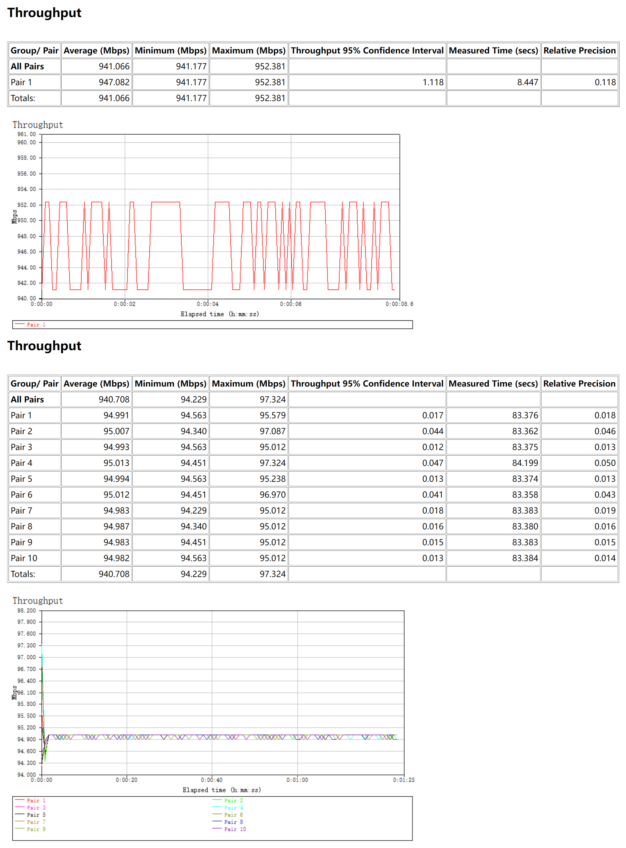Select the relative precision value 0.118
626x848 pixels.
[605, 82]
